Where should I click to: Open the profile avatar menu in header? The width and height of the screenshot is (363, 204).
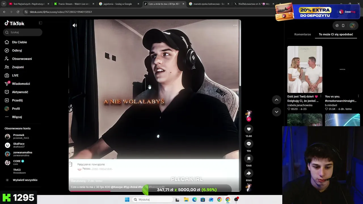[x=352, y=25]
